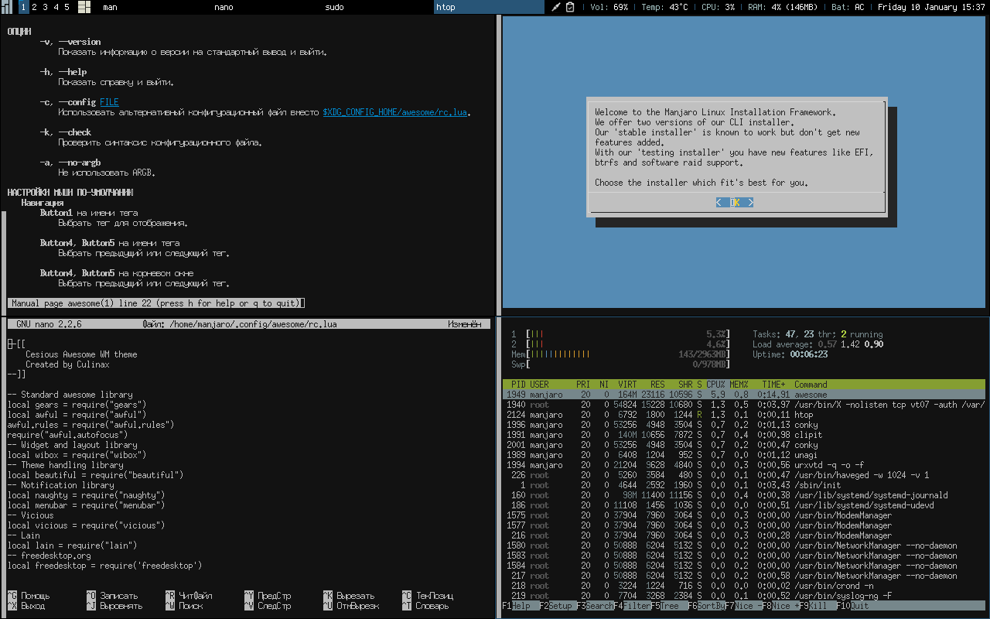Click the htop Mem usage bar
This screenshot has width=990, height=619.
(620, 354)
